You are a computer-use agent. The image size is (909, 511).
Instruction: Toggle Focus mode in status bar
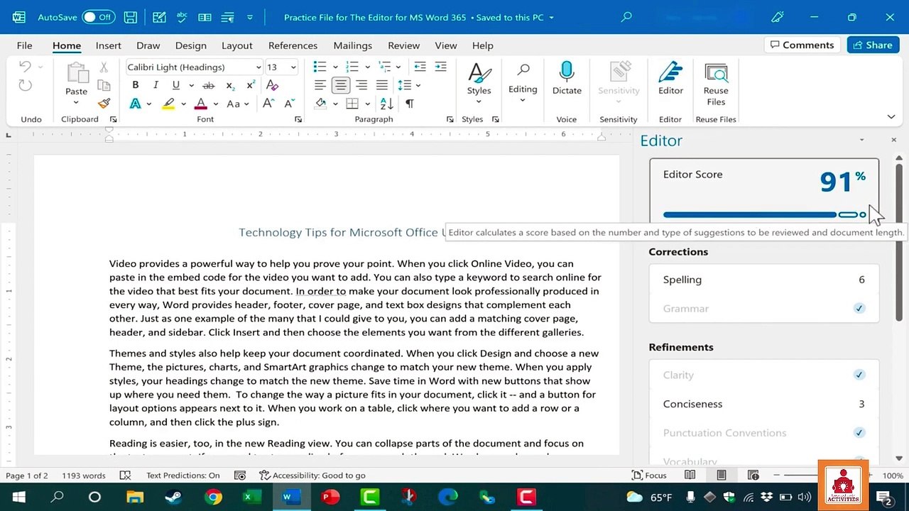coord(649,476)
